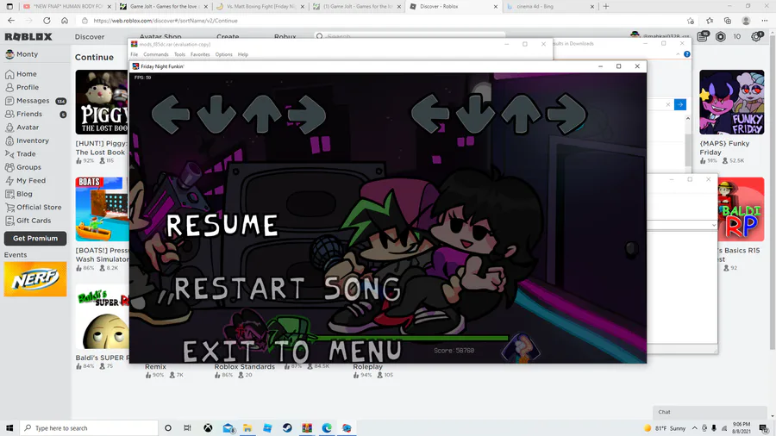This screenshot has height=436, width=776.
Task: Select RESTART SONG in pause menu
Action: point(287,290)
